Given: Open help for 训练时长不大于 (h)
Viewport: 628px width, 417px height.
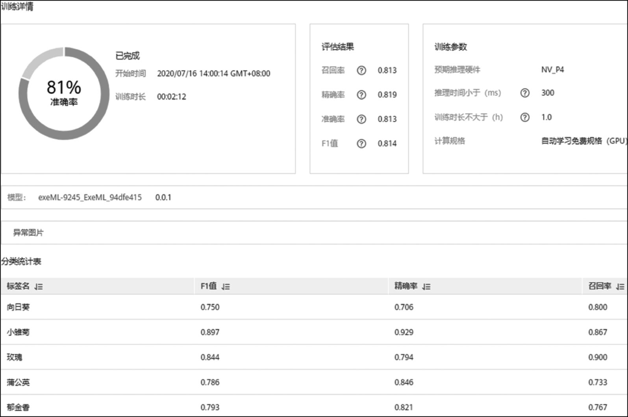Looking at the screenshot, I should [x=524, y=117].
